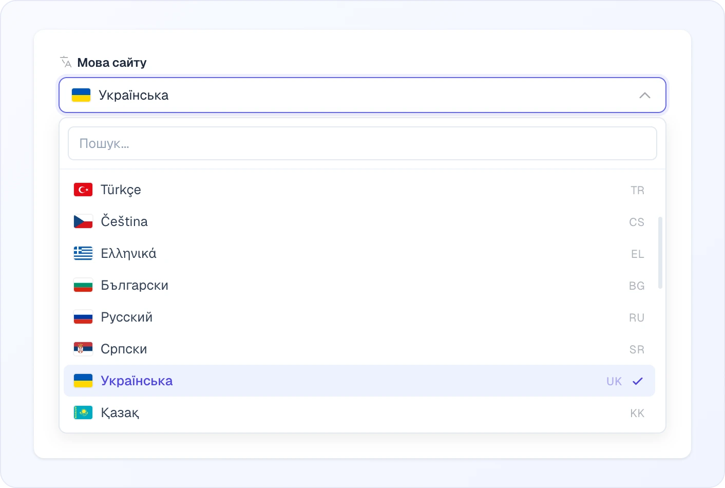The width and height of the screenshot is (725, 488).
Task: Click the Kazakh flag icon
Action: click(83, 412)
